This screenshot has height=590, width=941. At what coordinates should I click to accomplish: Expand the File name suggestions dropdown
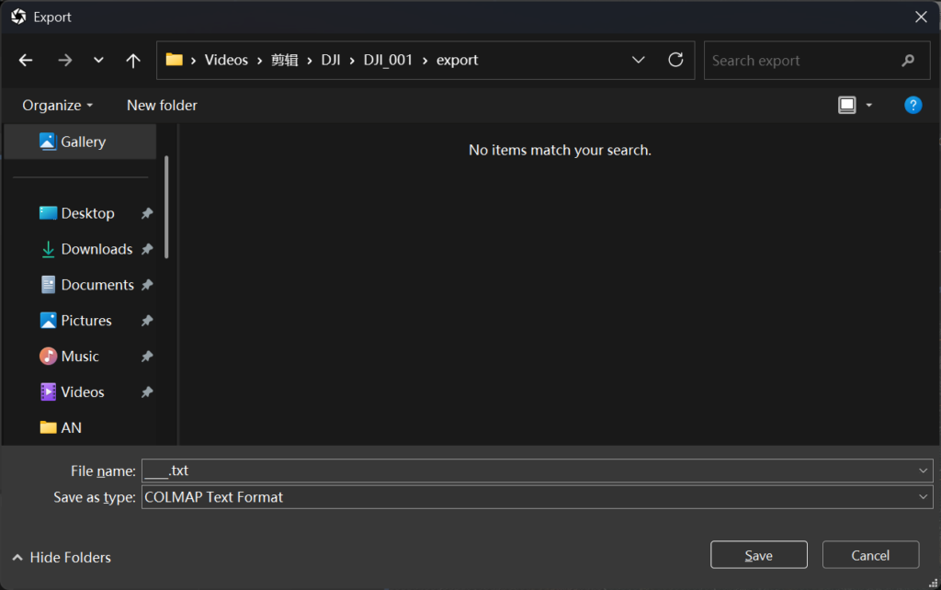pos(924,471)
